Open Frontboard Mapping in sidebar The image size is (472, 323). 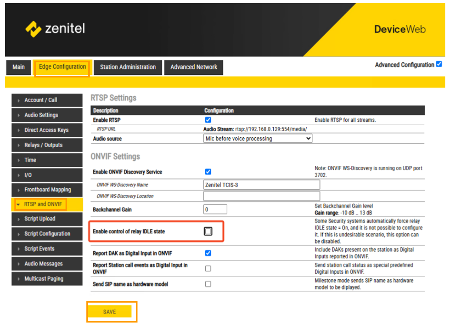coord(47,190)
